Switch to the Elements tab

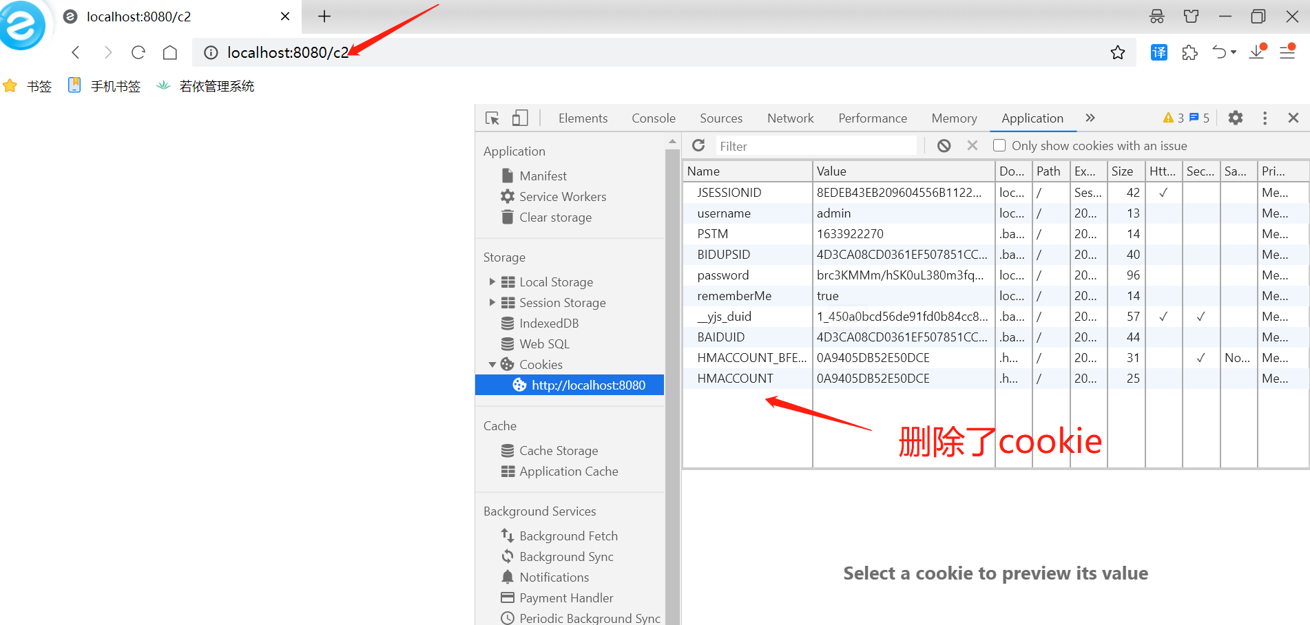click(x=583, y=118)
